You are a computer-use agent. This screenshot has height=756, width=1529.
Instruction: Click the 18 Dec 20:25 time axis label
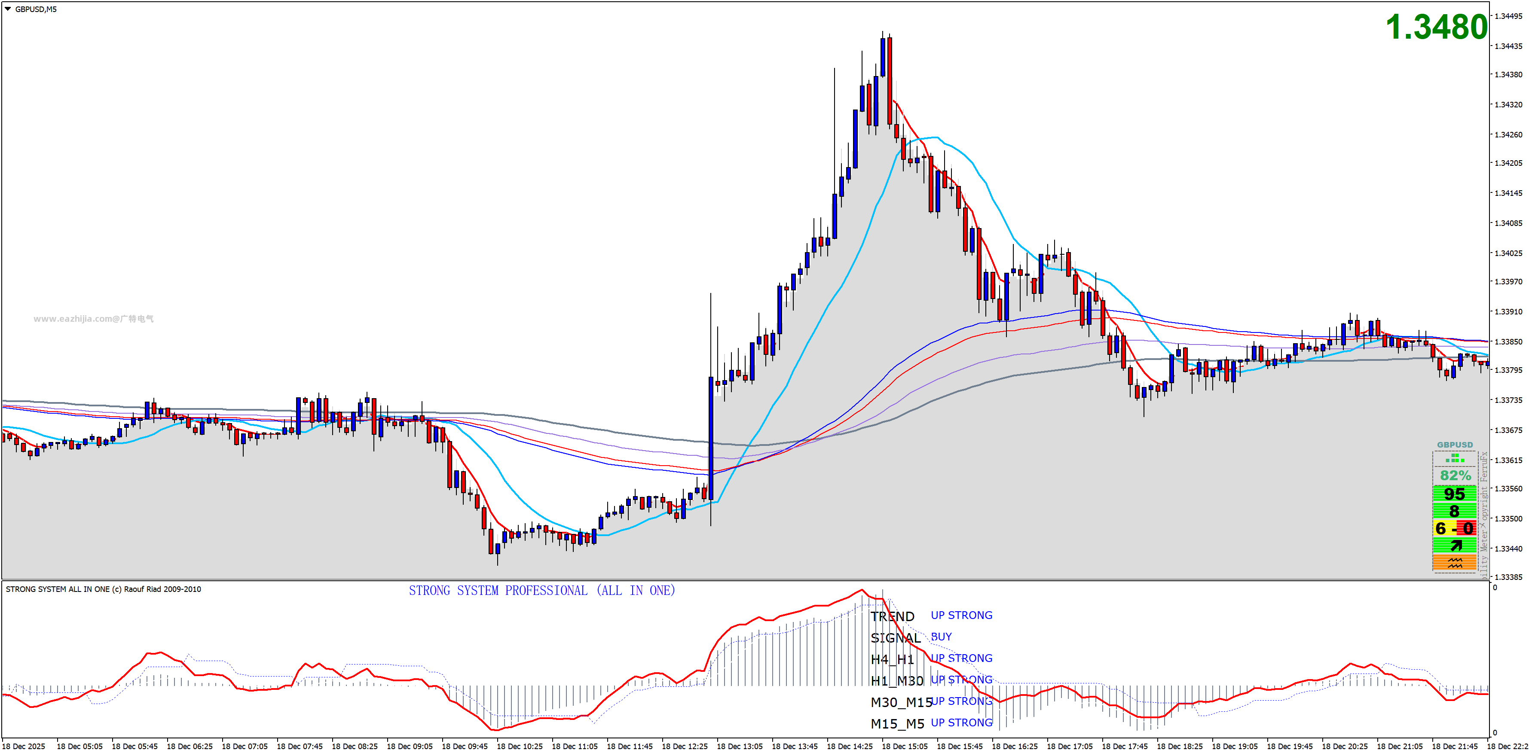tap(1345, 747)
